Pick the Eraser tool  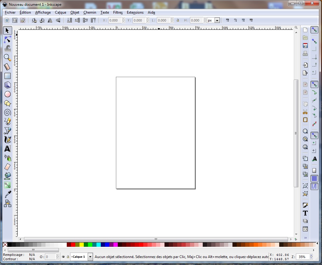(7, 167)
